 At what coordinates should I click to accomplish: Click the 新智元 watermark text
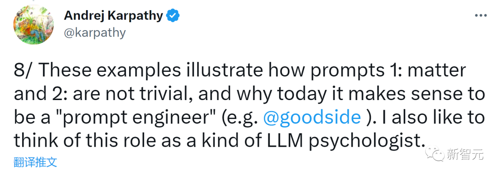point(465,155)
